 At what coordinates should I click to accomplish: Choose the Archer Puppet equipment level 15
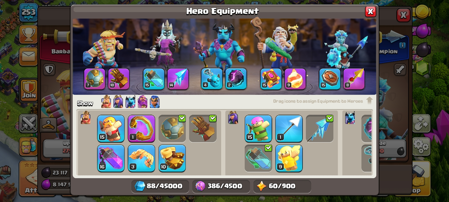[258, 128]
